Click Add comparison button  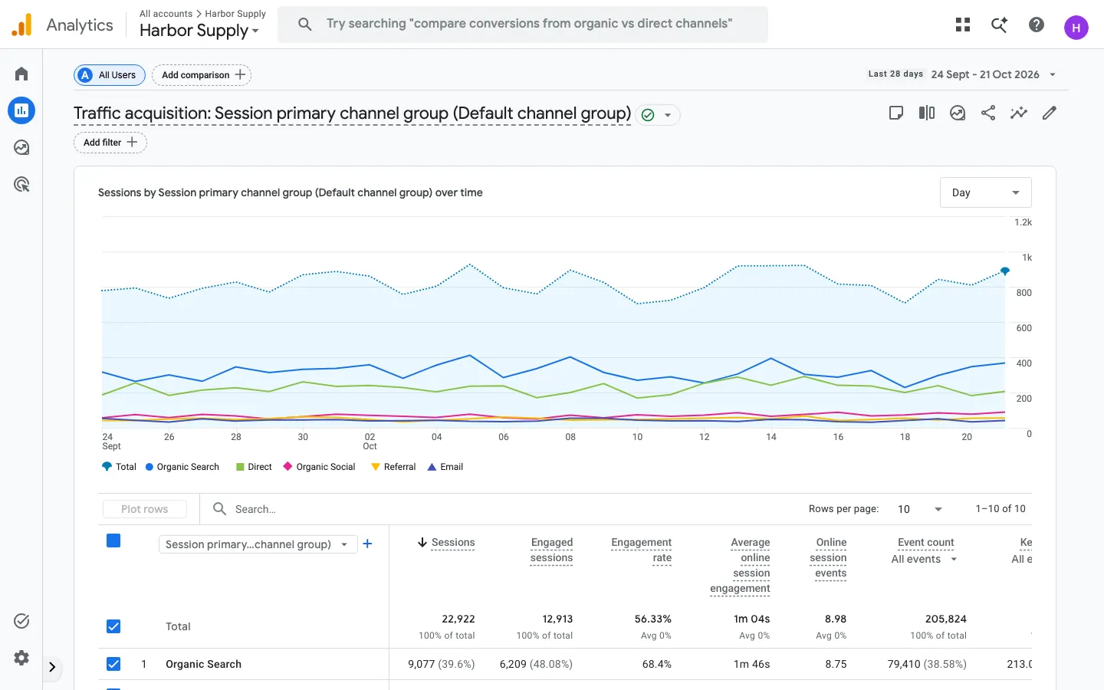[x=202, y=75]
